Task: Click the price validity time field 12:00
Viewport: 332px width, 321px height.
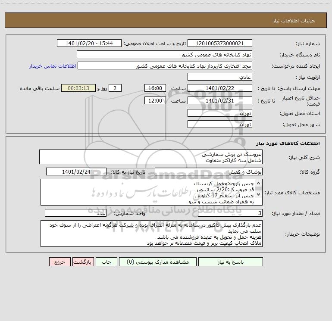Action: [x=155, y=100]
